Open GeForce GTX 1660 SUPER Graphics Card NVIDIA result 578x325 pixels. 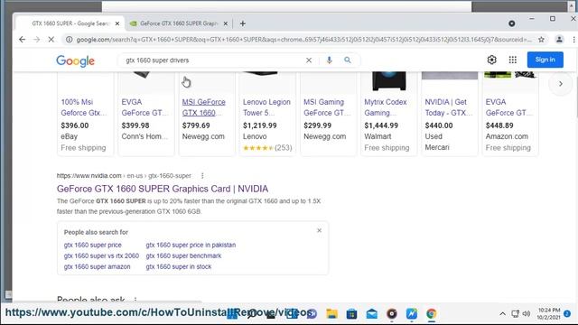click(163, 189)
